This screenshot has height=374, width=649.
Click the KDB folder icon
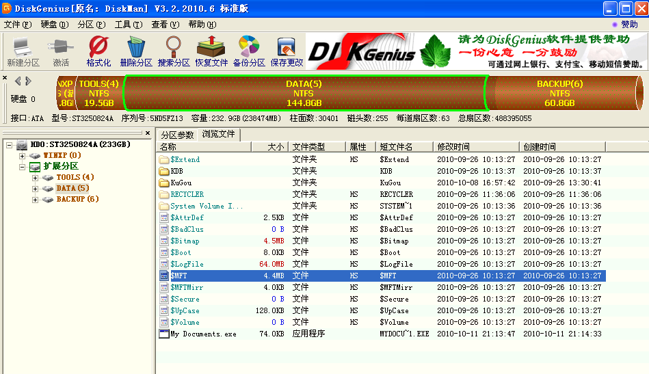click(x=164, y=172)
